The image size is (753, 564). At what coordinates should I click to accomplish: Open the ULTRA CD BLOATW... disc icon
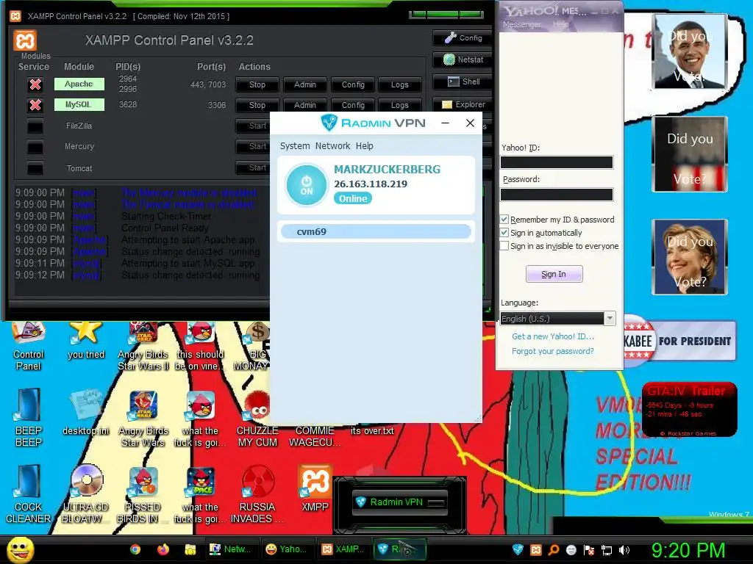[x=85, y=494]
